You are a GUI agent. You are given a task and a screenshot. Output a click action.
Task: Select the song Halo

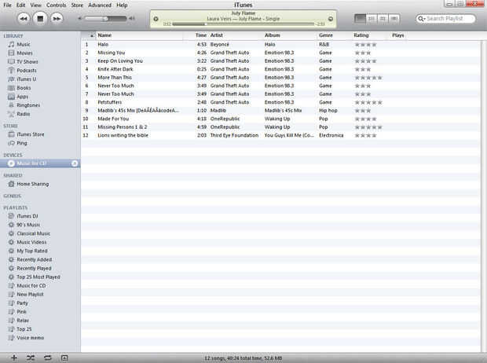(280, 45)
